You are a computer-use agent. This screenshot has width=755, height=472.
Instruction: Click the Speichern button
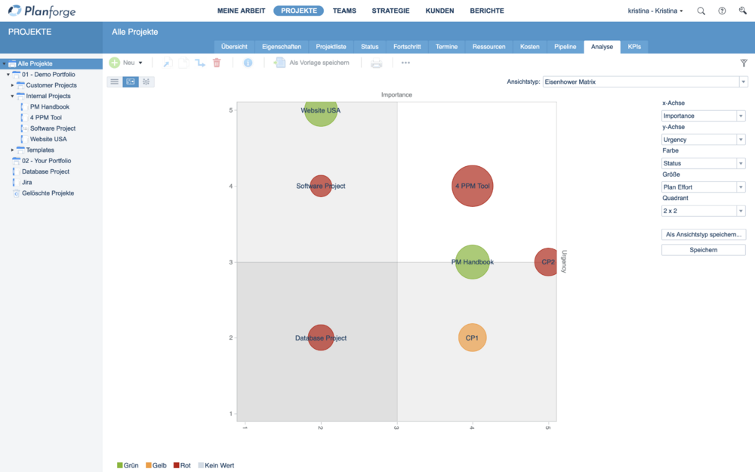[703, 250]
